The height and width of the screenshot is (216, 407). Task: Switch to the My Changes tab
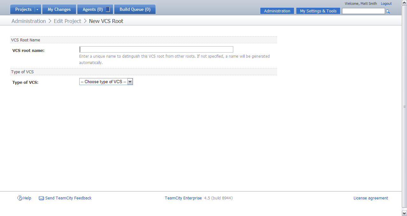pyautogui.click(x=59, y=9)
